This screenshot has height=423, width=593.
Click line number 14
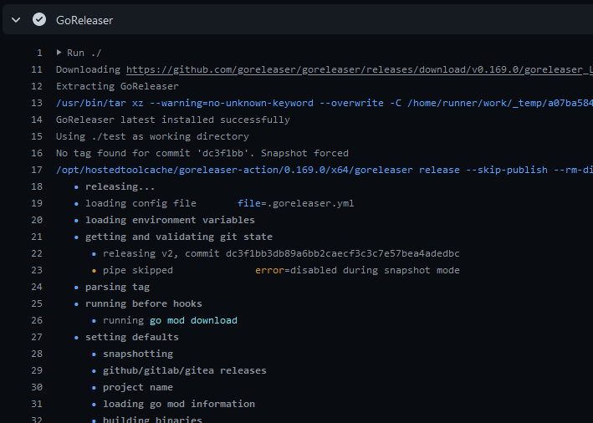pos(37,120)
